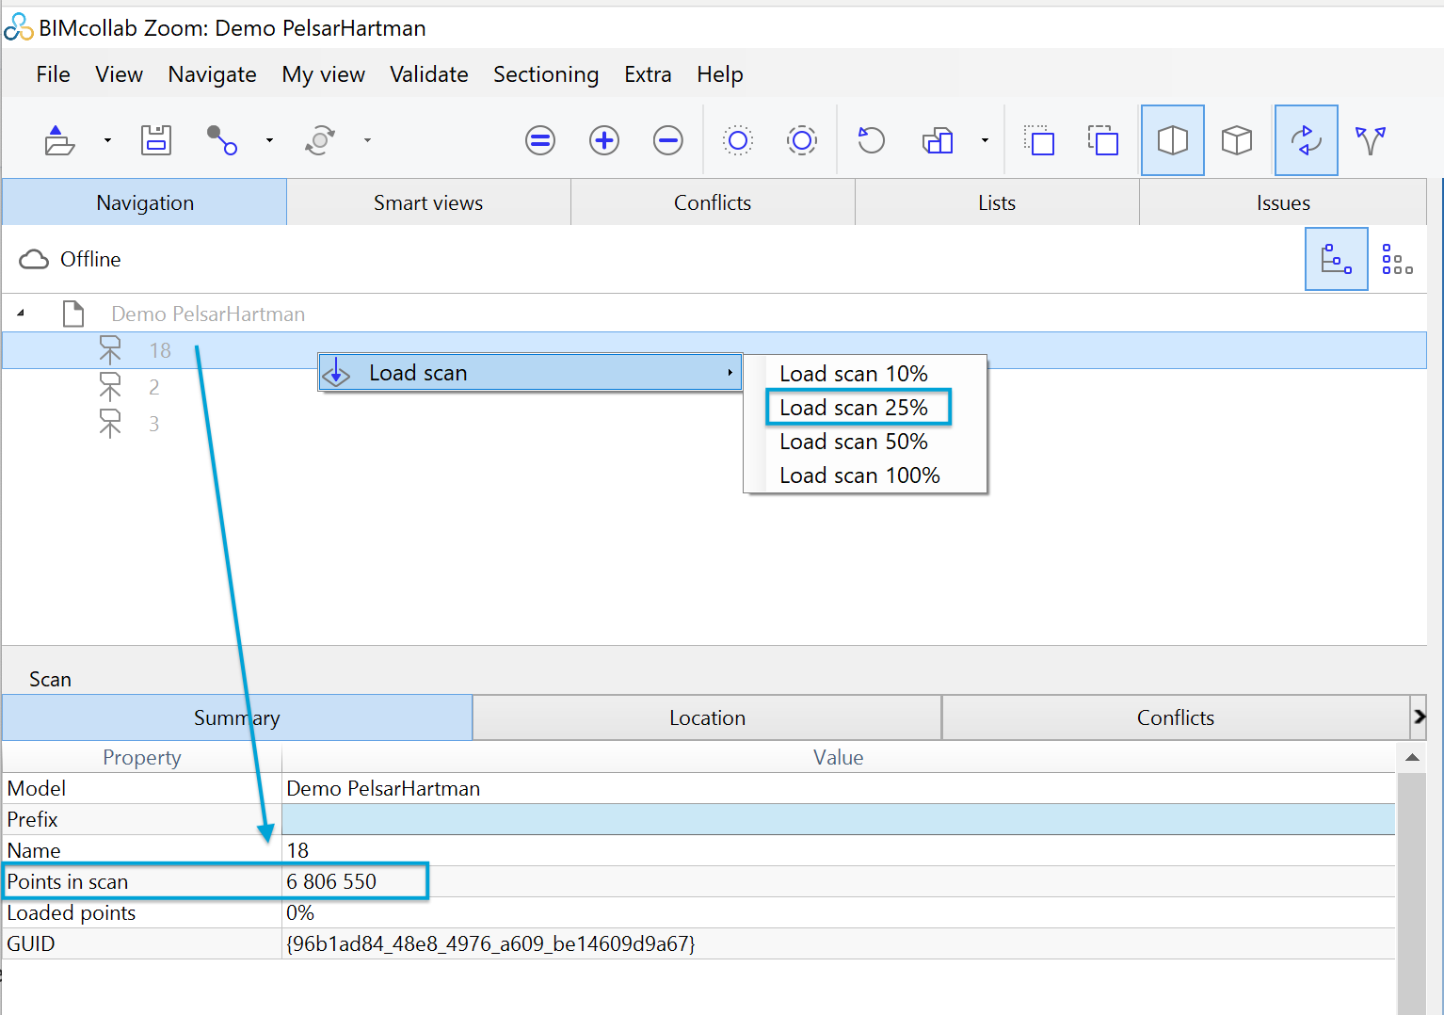Select scan 3 in the tree
The width and height of the screenshot is (1444, 1015).
pos(154,424)
